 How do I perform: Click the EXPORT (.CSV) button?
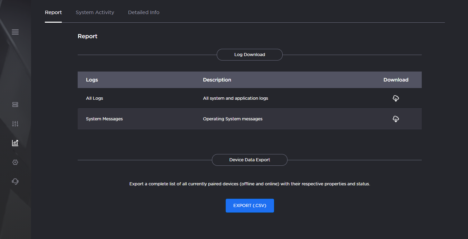pyautogui.click(x=250, y=205)
